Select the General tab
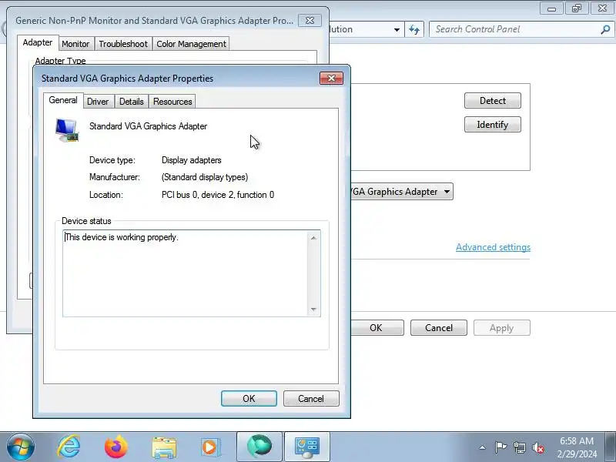 (63, 101)
